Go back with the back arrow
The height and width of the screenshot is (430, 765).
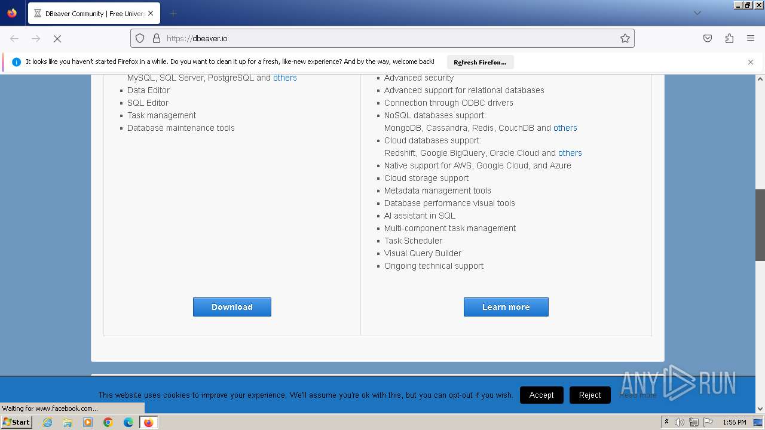[14, 38]
